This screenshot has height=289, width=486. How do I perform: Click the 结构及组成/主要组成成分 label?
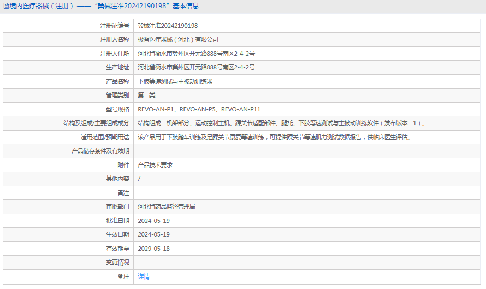point(96,123)
